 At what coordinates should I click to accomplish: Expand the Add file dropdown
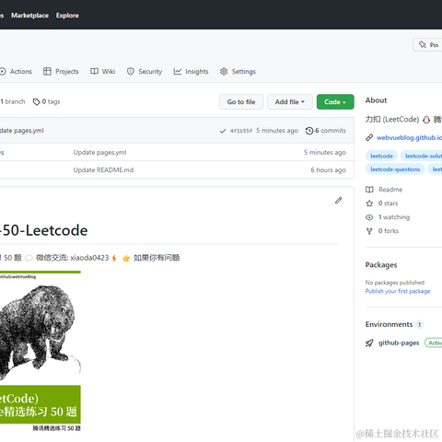pyautogui.click(x=290, y=102)
